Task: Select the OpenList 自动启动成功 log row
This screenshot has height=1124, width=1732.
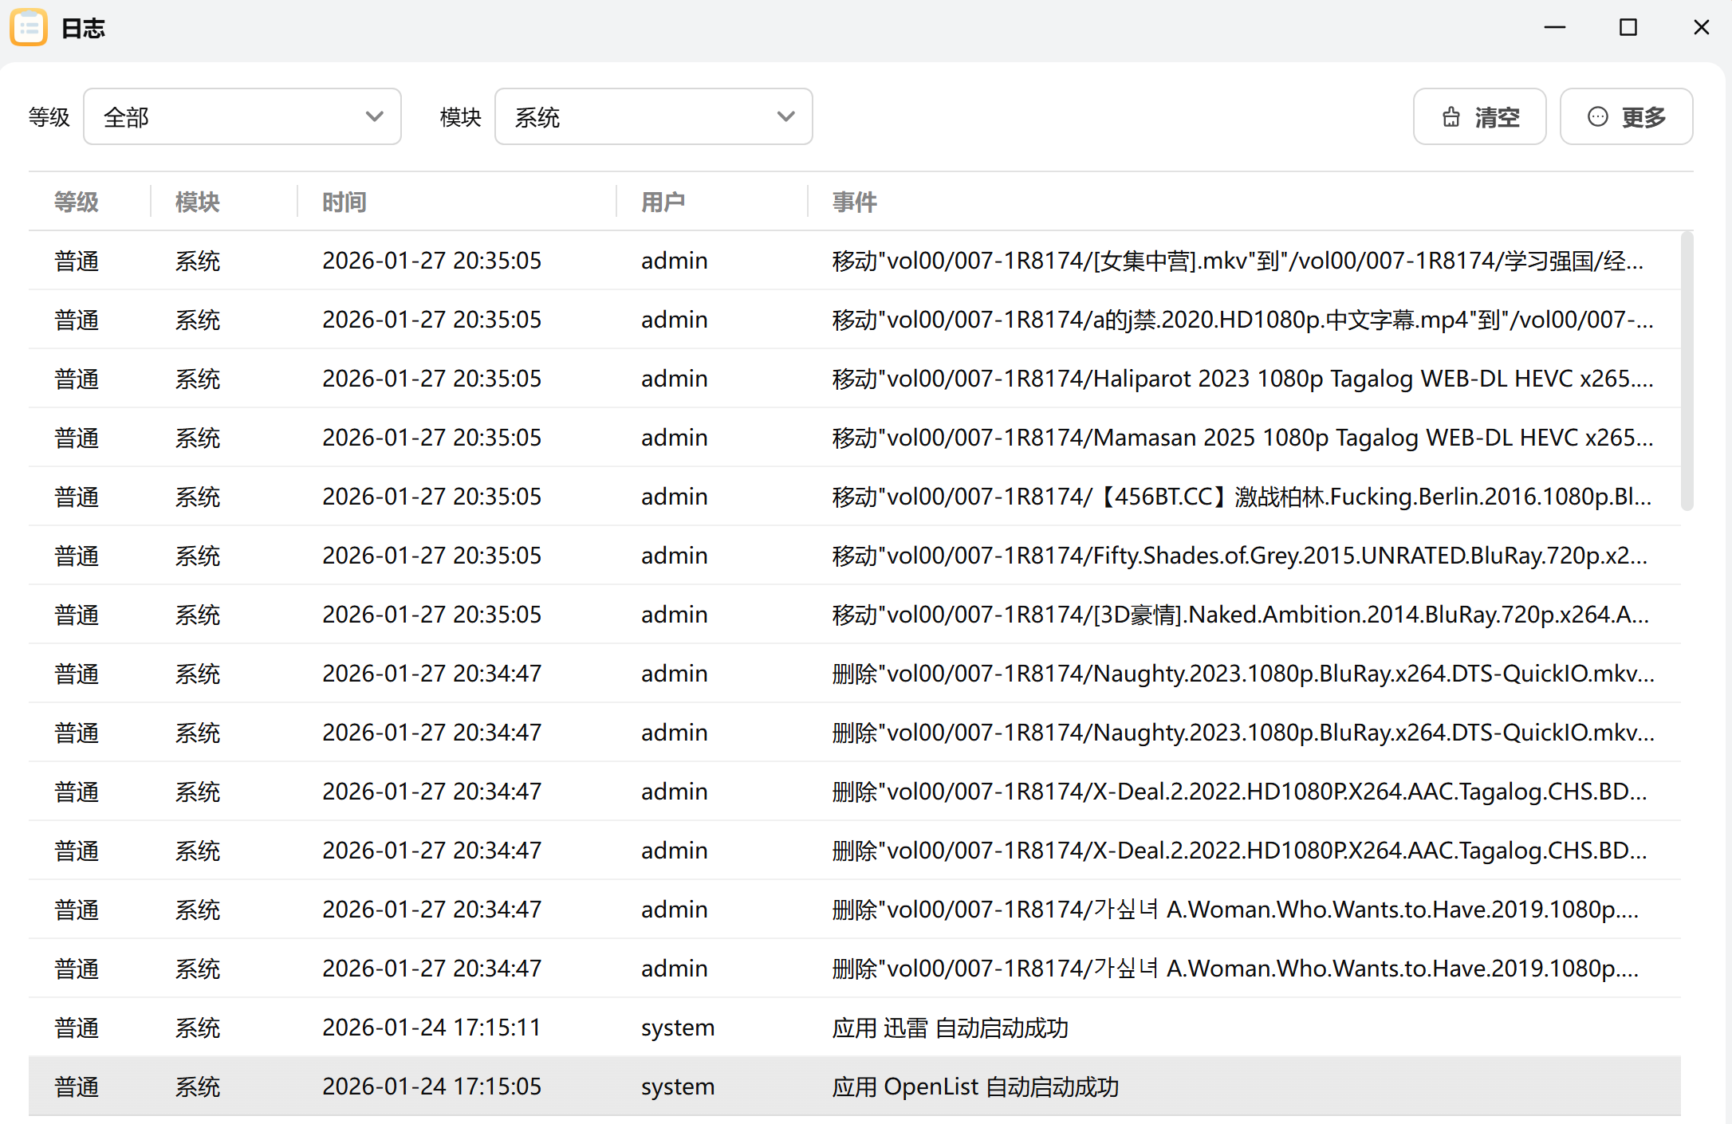Action: [853, 1087]
